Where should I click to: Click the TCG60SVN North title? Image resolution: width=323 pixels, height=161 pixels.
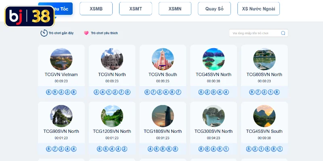pyautogui.click(x=264, y=74)
